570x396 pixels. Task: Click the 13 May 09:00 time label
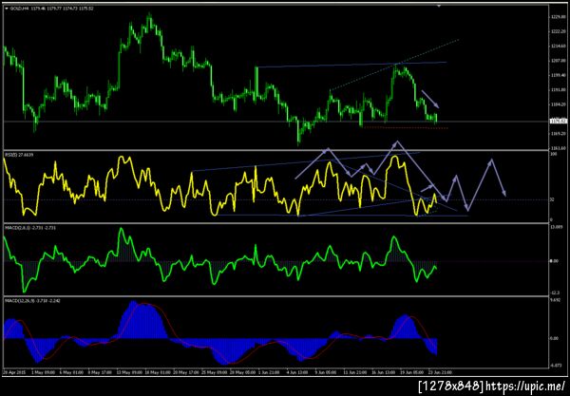[x=128, y=372]
